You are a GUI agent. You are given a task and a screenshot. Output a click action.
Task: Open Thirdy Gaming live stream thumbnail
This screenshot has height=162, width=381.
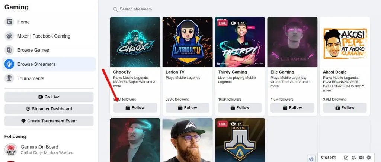(x=240, y=42)
